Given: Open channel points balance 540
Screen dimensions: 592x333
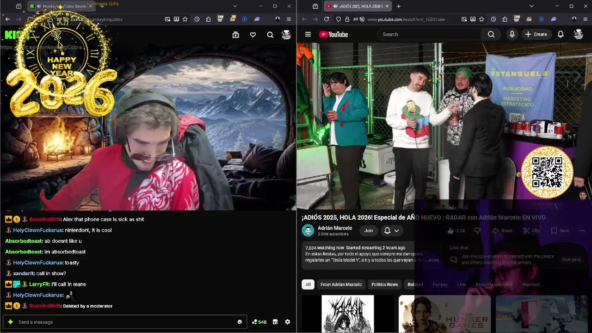Looking at the screenshot, I should click(x=259, y=322).
